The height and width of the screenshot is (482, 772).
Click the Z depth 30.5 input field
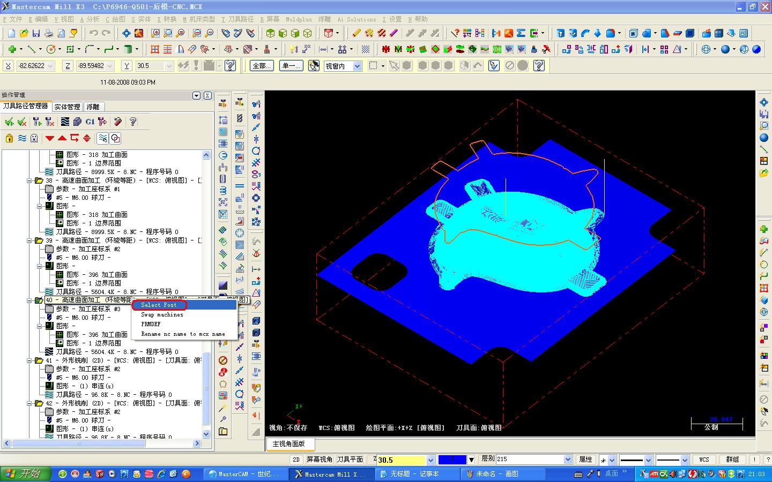pyautogui.click(x=401, y=460)
